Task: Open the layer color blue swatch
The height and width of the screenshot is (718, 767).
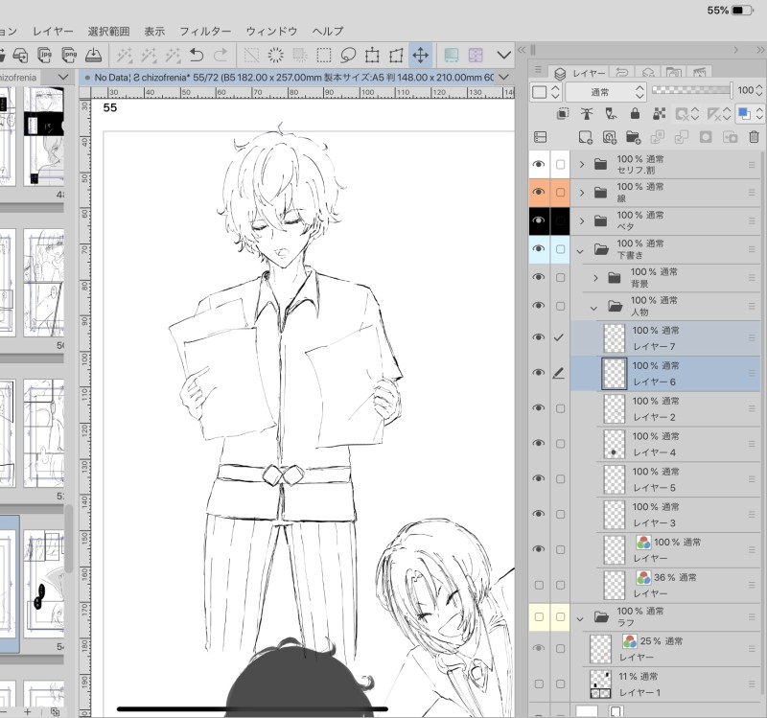Action: click(744, 114)
